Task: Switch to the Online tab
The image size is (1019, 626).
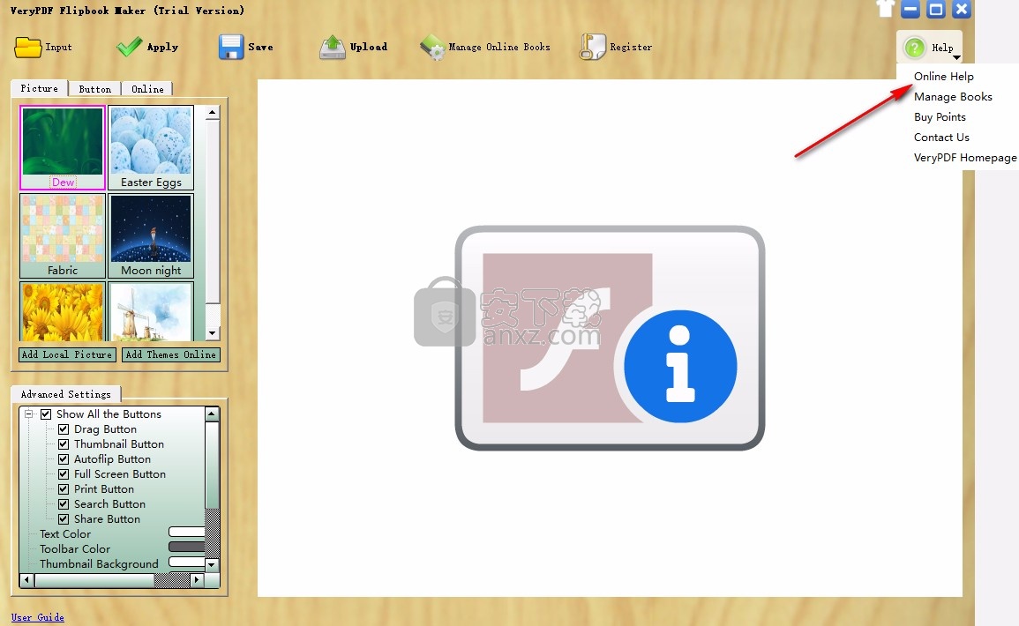Action: [147, 89]
